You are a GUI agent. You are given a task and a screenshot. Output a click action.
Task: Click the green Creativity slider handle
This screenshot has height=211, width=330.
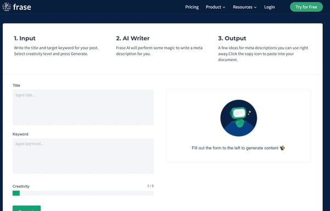[16, 193]
